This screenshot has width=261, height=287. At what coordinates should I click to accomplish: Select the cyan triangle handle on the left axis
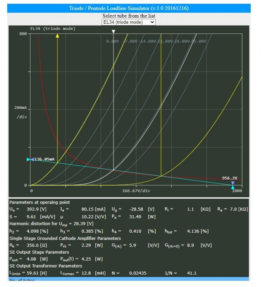28,159
